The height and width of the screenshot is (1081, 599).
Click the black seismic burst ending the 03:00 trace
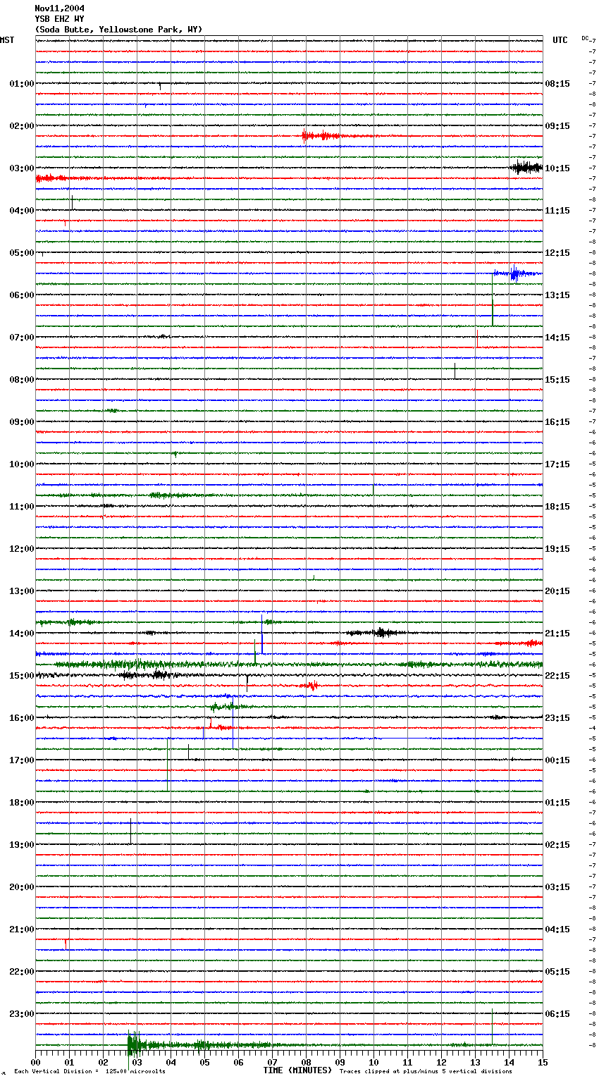point(526,168)
